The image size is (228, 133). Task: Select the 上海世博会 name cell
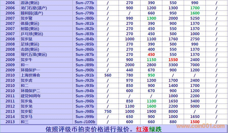pos(31,75)
